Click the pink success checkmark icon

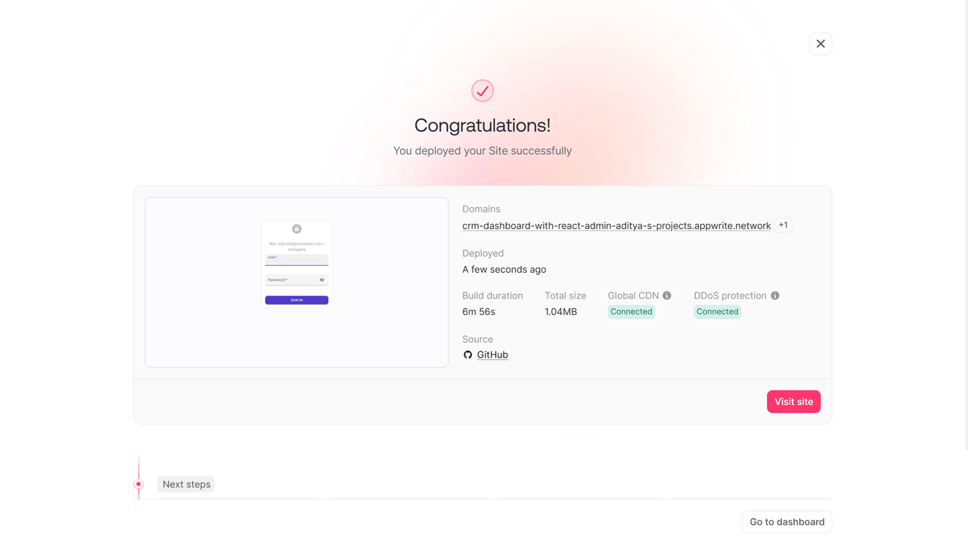tap(482, 91)
